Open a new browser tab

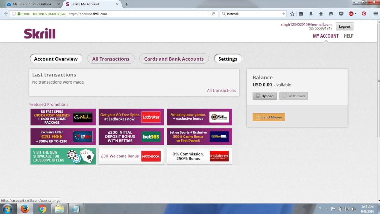tap(126, 4)
